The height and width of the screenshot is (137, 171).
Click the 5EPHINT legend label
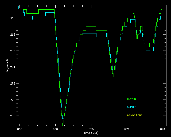click(132, 107)
